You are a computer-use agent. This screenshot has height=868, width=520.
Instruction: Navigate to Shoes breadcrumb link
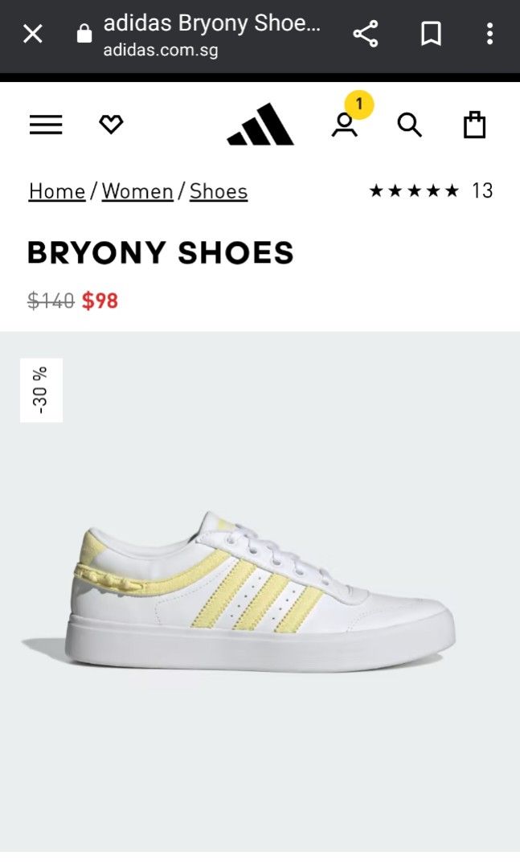point(219,191)
